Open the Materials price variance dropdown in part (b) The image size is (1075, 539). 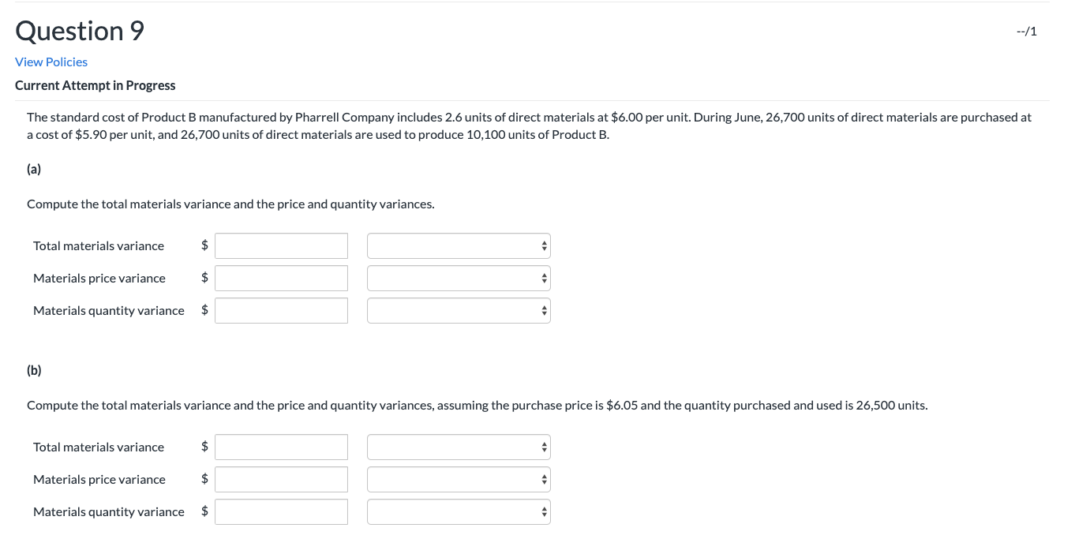[458, 479]
